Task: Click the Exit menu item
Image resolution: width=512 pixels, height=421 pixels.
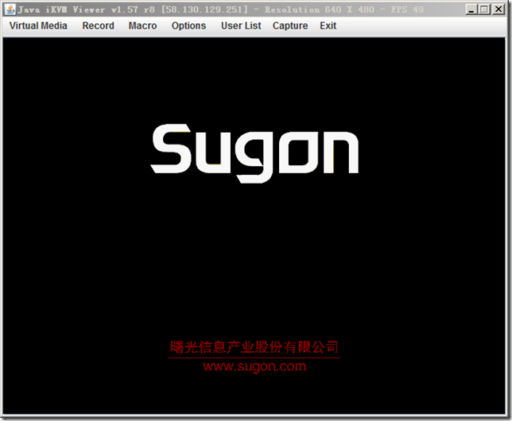Action: pos(328,25)
